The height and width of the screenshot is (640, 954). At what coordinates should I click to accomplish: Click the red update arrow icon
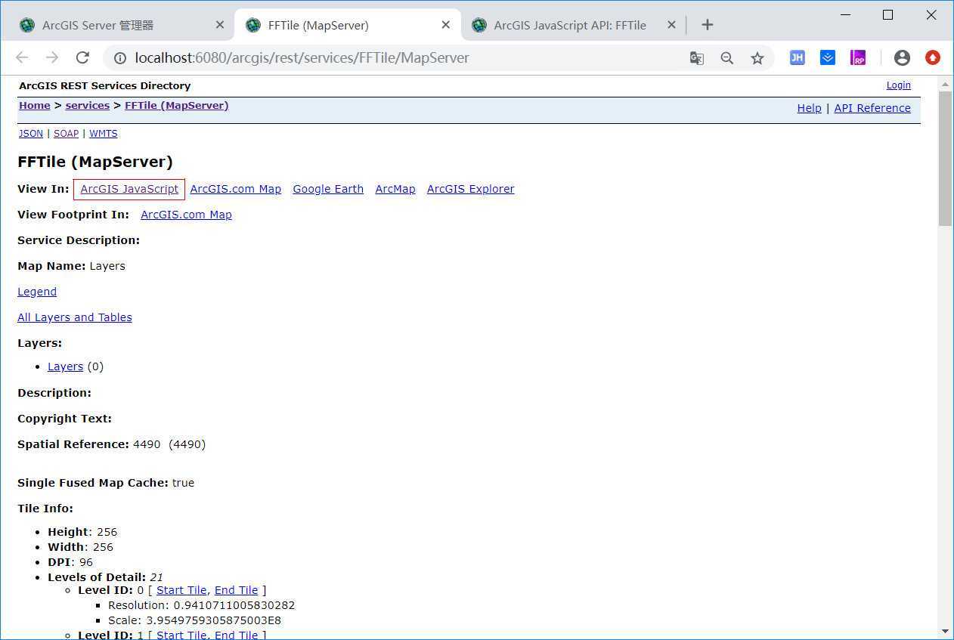(x=933, y=57)
